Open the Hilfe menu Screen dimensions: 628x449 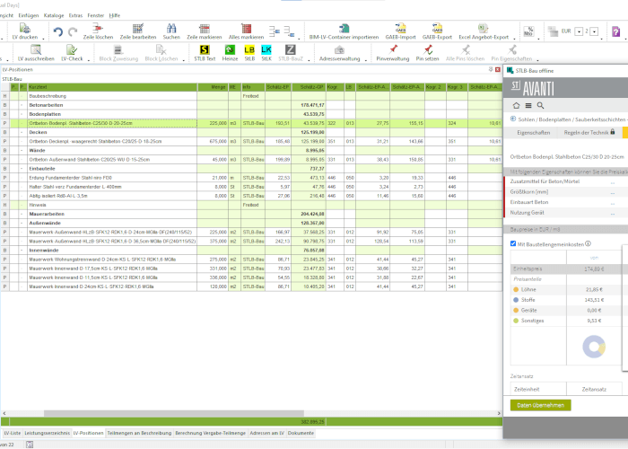tap(115, 15)
